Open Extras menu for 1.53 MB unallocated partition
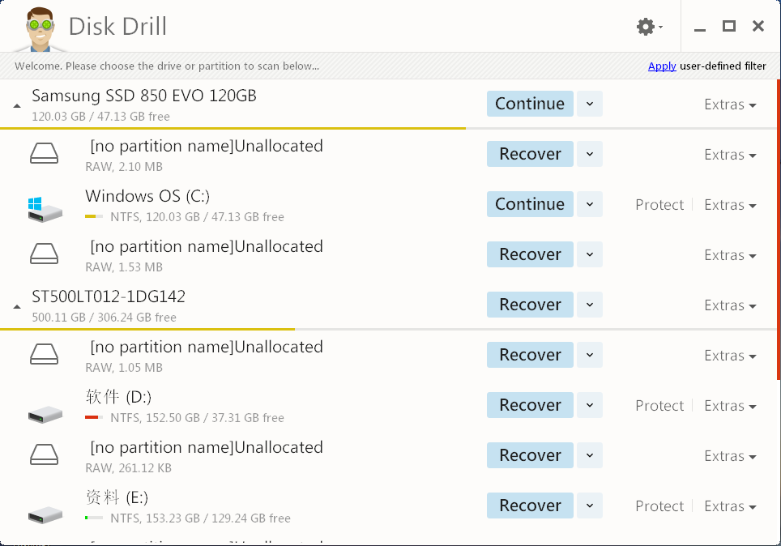This screenshot has width=781, height=546. (730, 255)
